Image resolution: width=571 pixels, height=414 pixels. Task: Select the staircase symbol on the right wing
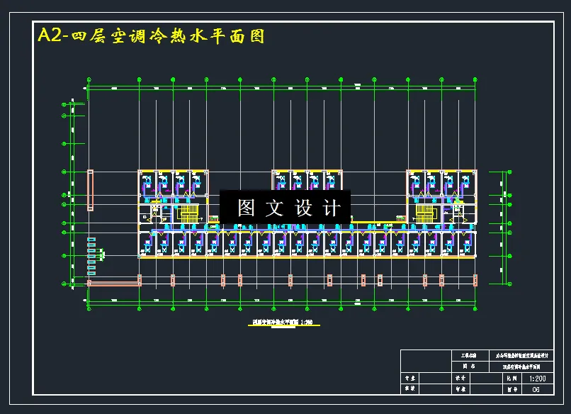[x=426, y=213]
